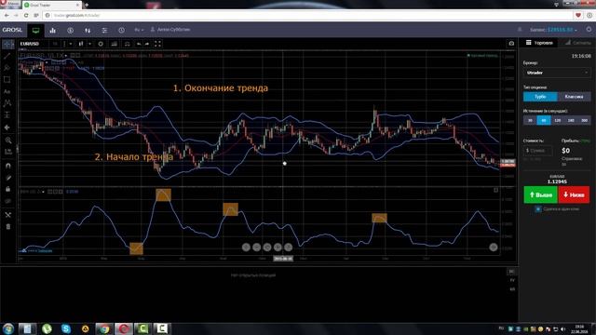This screenshot has width=596, height=335.
Task: Click the candlestick chart style icon
Action: (81, 44)
